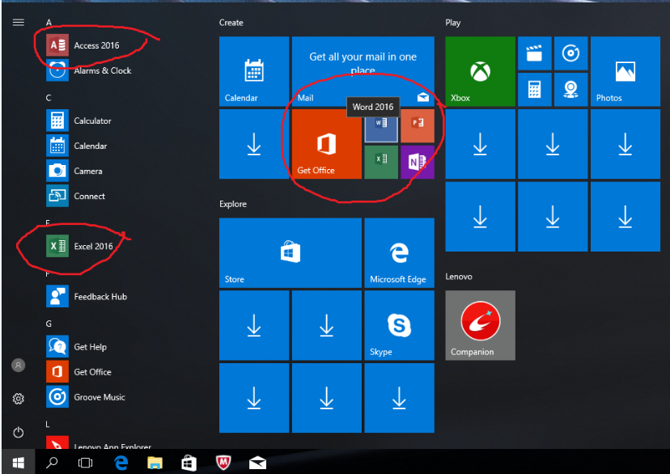This screenshot has height=474, width=670.
Task: Open Mail from the taskbar
Action: [x=257, y=463]
